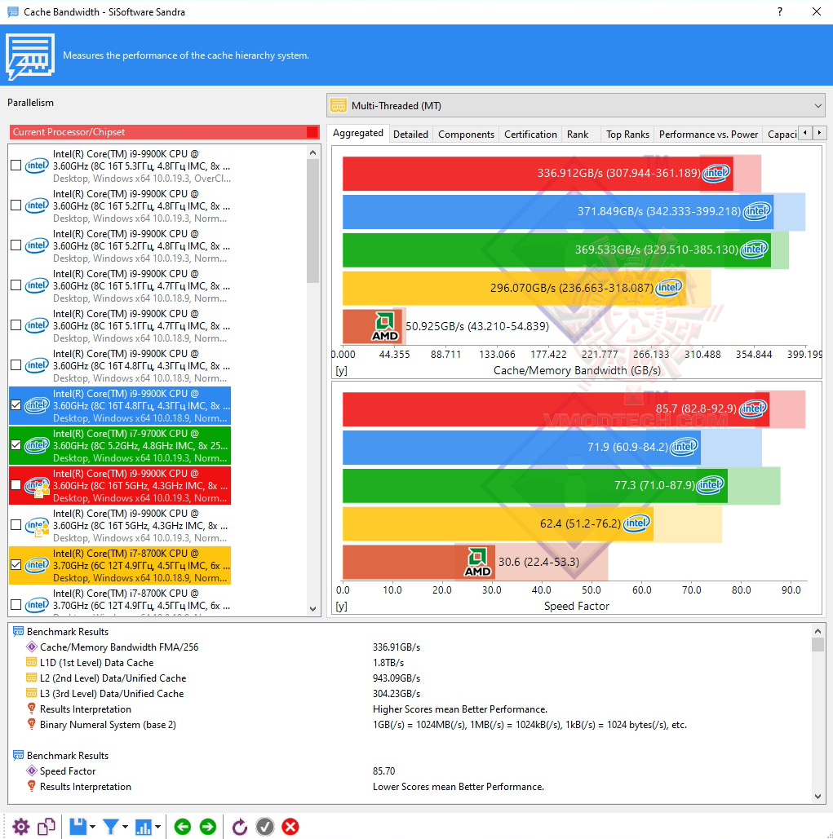
Task: Click the purple refresh results icon
Action: (240, 827)
